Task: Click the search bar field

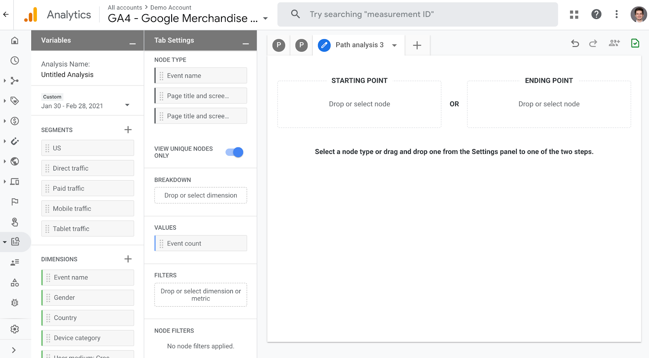Action: pos(418,15)
